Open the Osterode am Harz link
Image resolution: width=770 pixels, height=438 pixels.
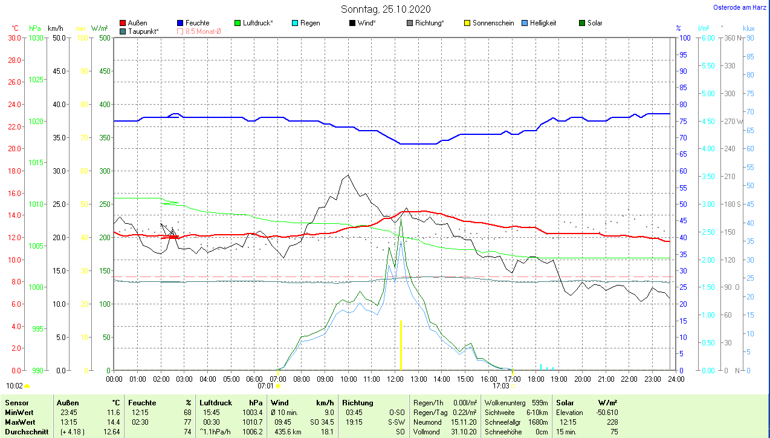(x=740, y=7)
